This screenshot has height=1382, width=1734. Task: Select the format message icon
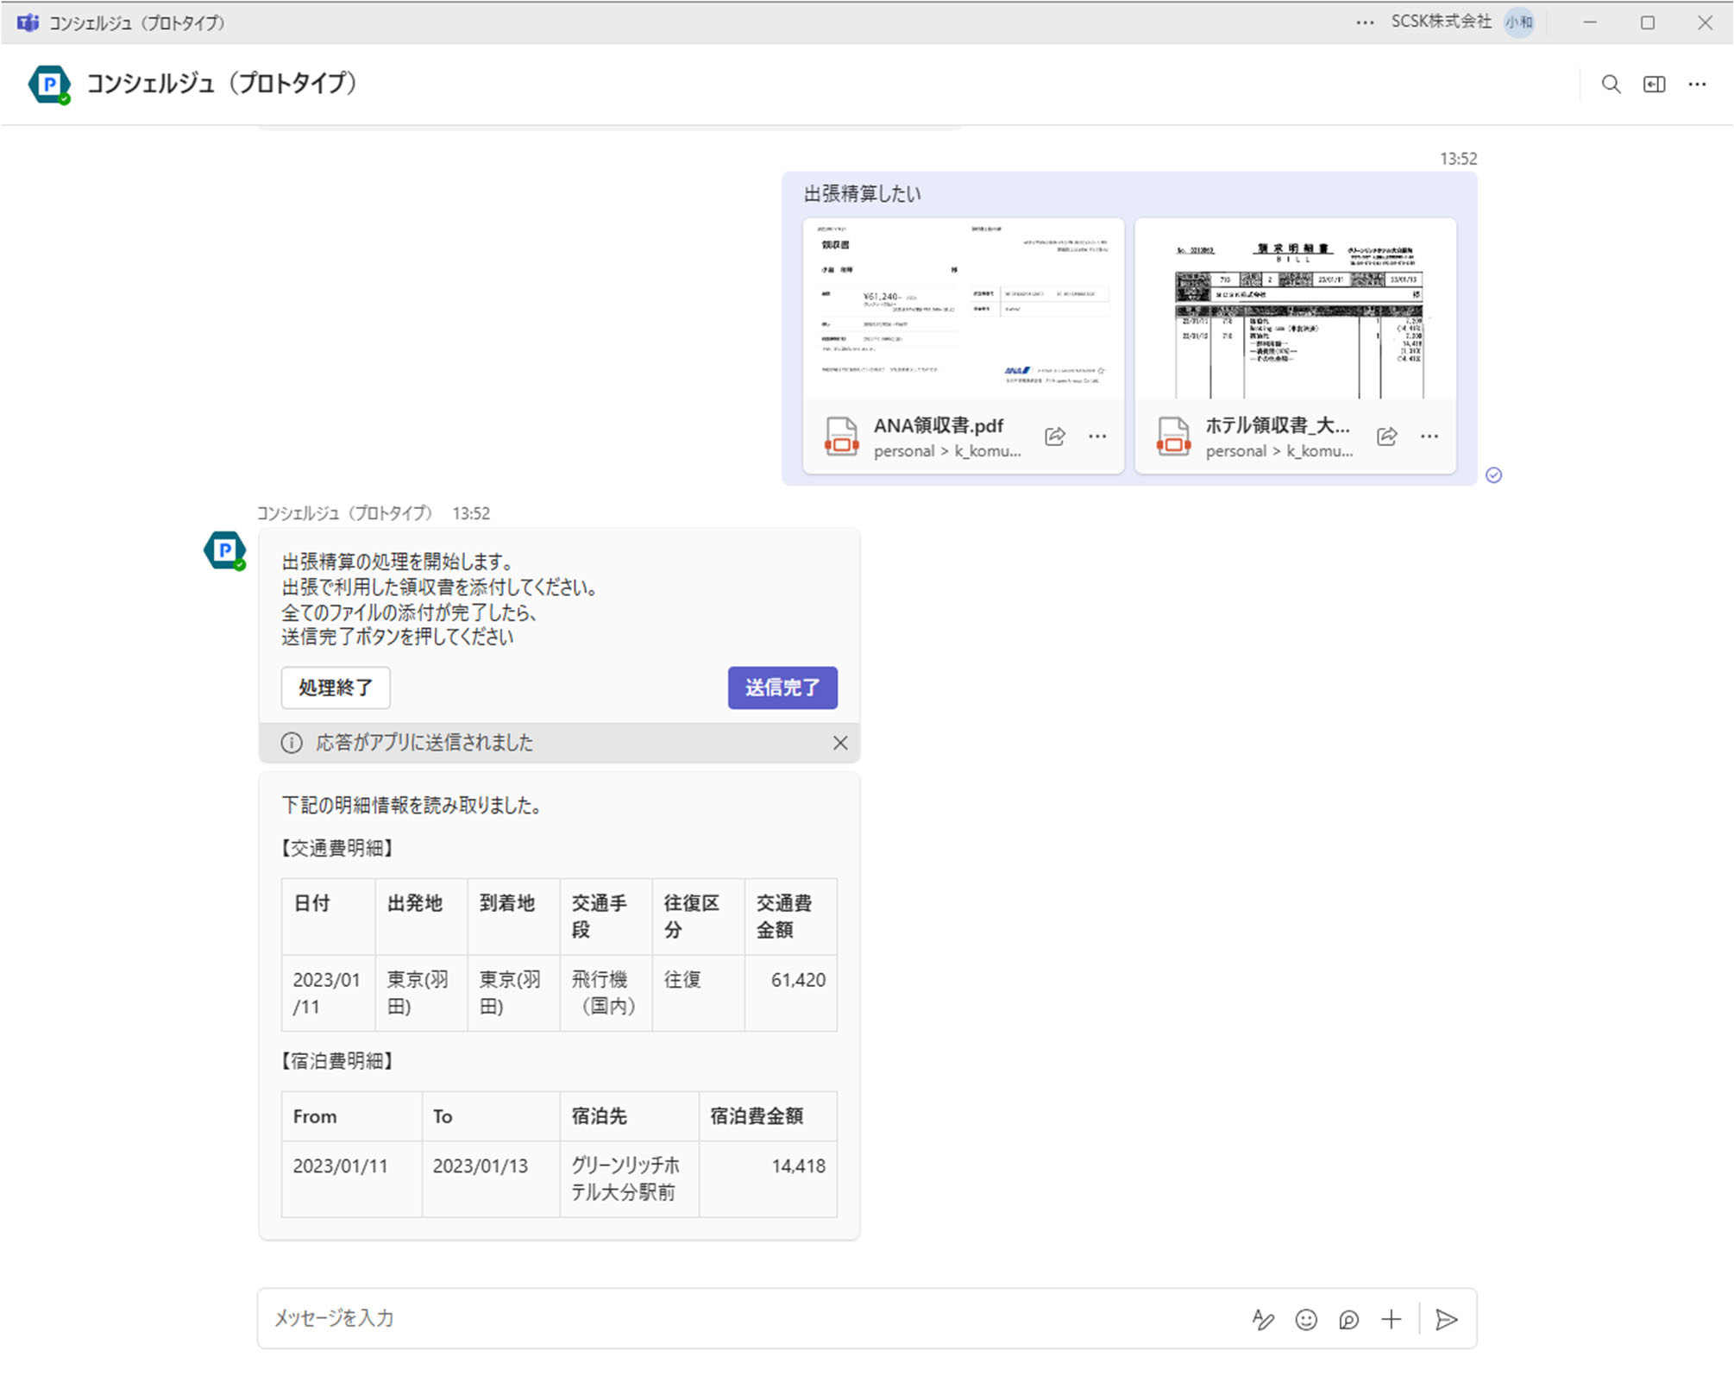[1263, 1319]
